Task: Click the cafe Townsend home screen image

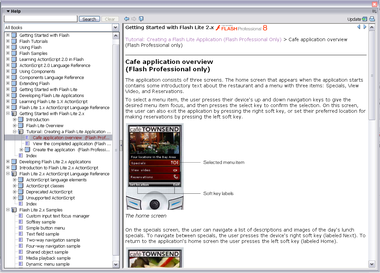Action: 154,166
